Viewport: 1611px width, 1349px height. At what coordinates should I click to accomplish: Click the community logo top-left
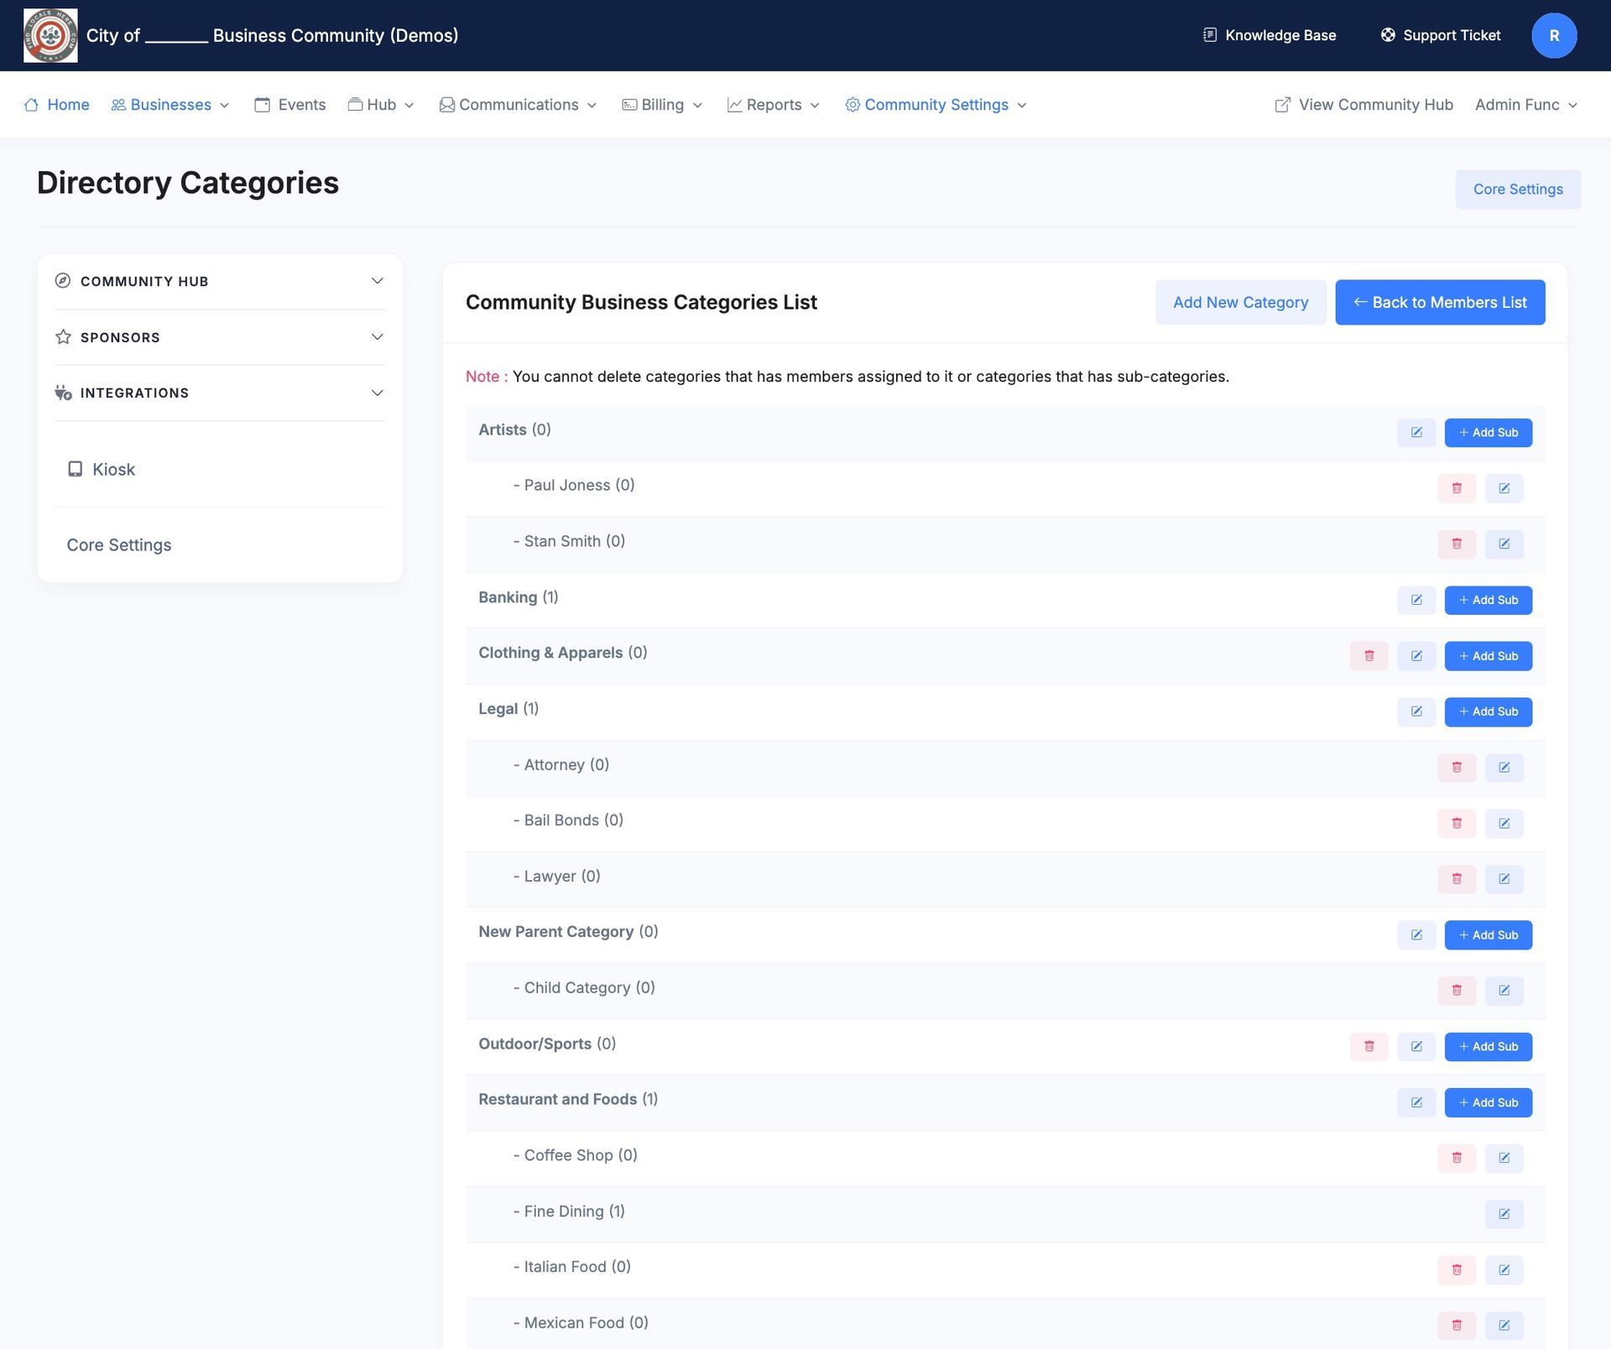50,35
